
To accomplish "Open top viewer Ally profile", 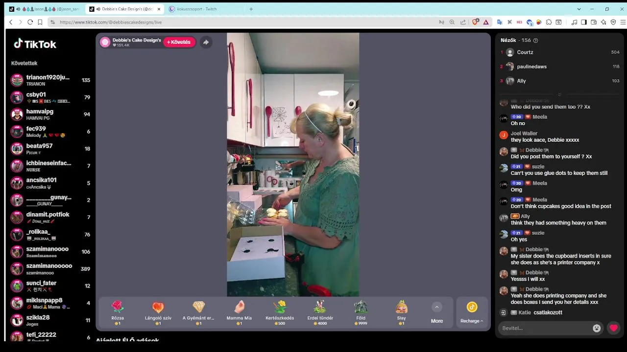I will pos(559,81).
